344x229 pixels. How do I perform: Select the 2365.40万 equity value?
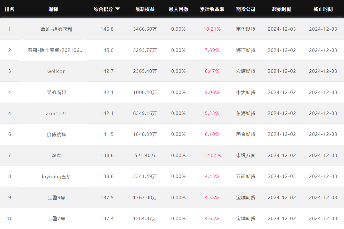145,71
